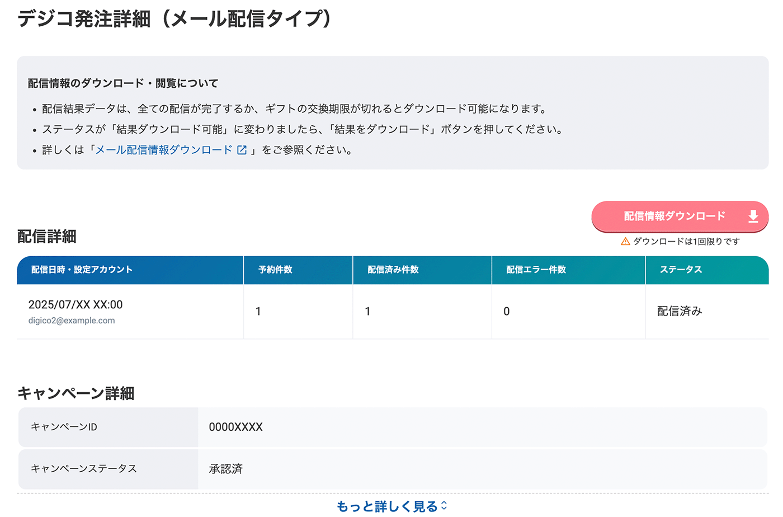Click the 配信済み status cell
The width and height of the screenshot is (783, 517).
tap(680, 311)
